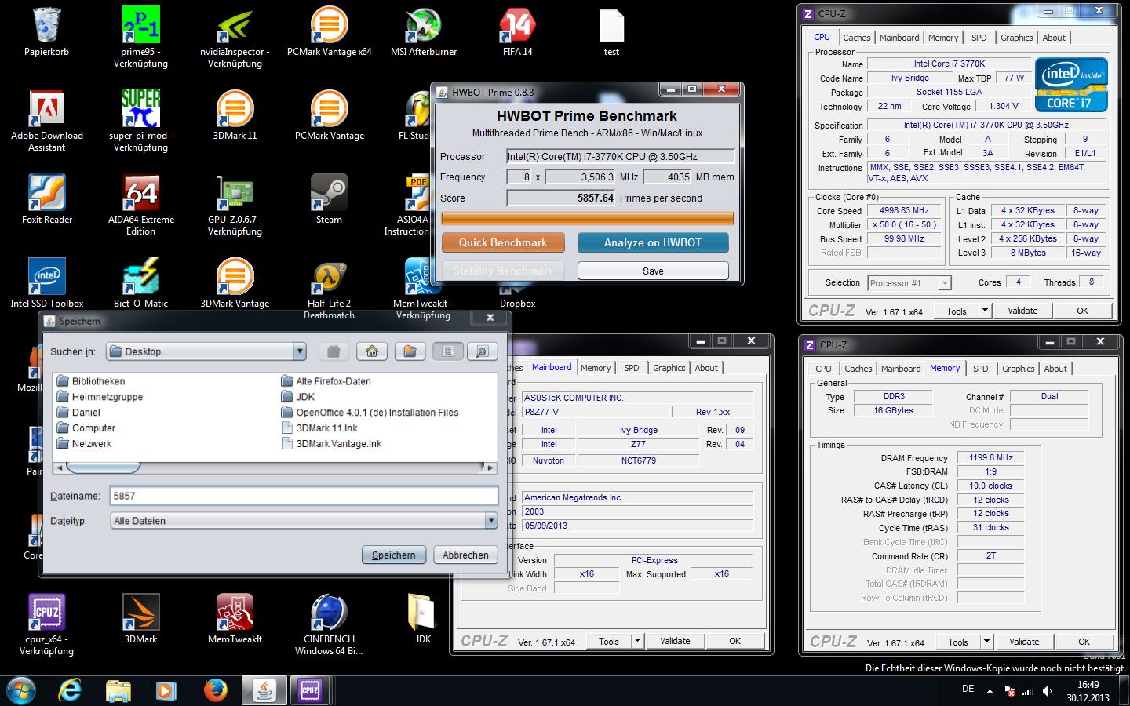Click Validate in CPU-Z CPU window
Image resolution: width=1130 pixels, height=706 pixels.
[1022, 311]
